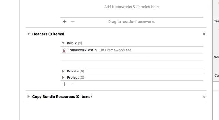Collapse the Headers section triangle
This screenshot has width=219, height=120.
(29, 34)
